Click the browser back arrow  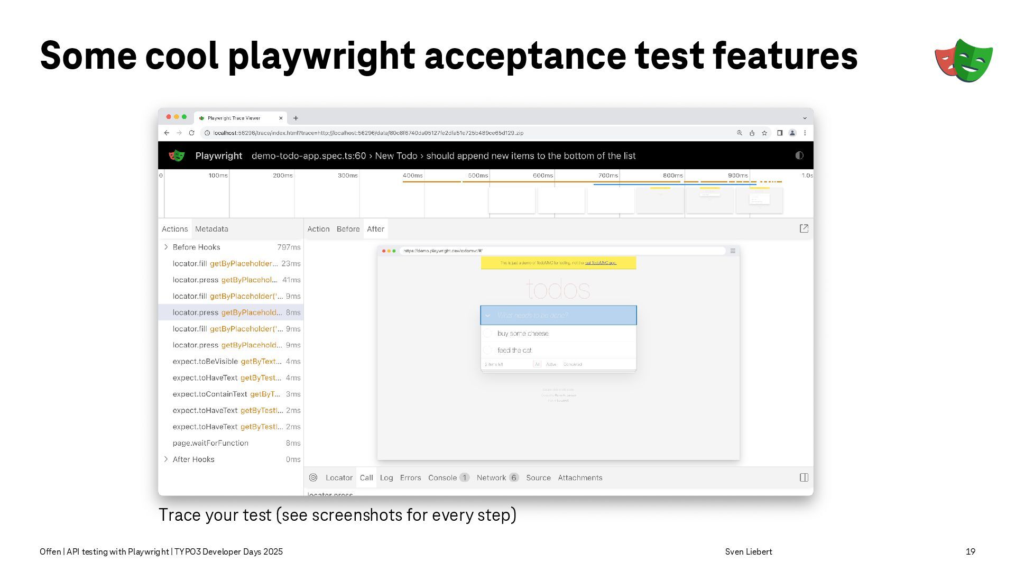point(167,133)
